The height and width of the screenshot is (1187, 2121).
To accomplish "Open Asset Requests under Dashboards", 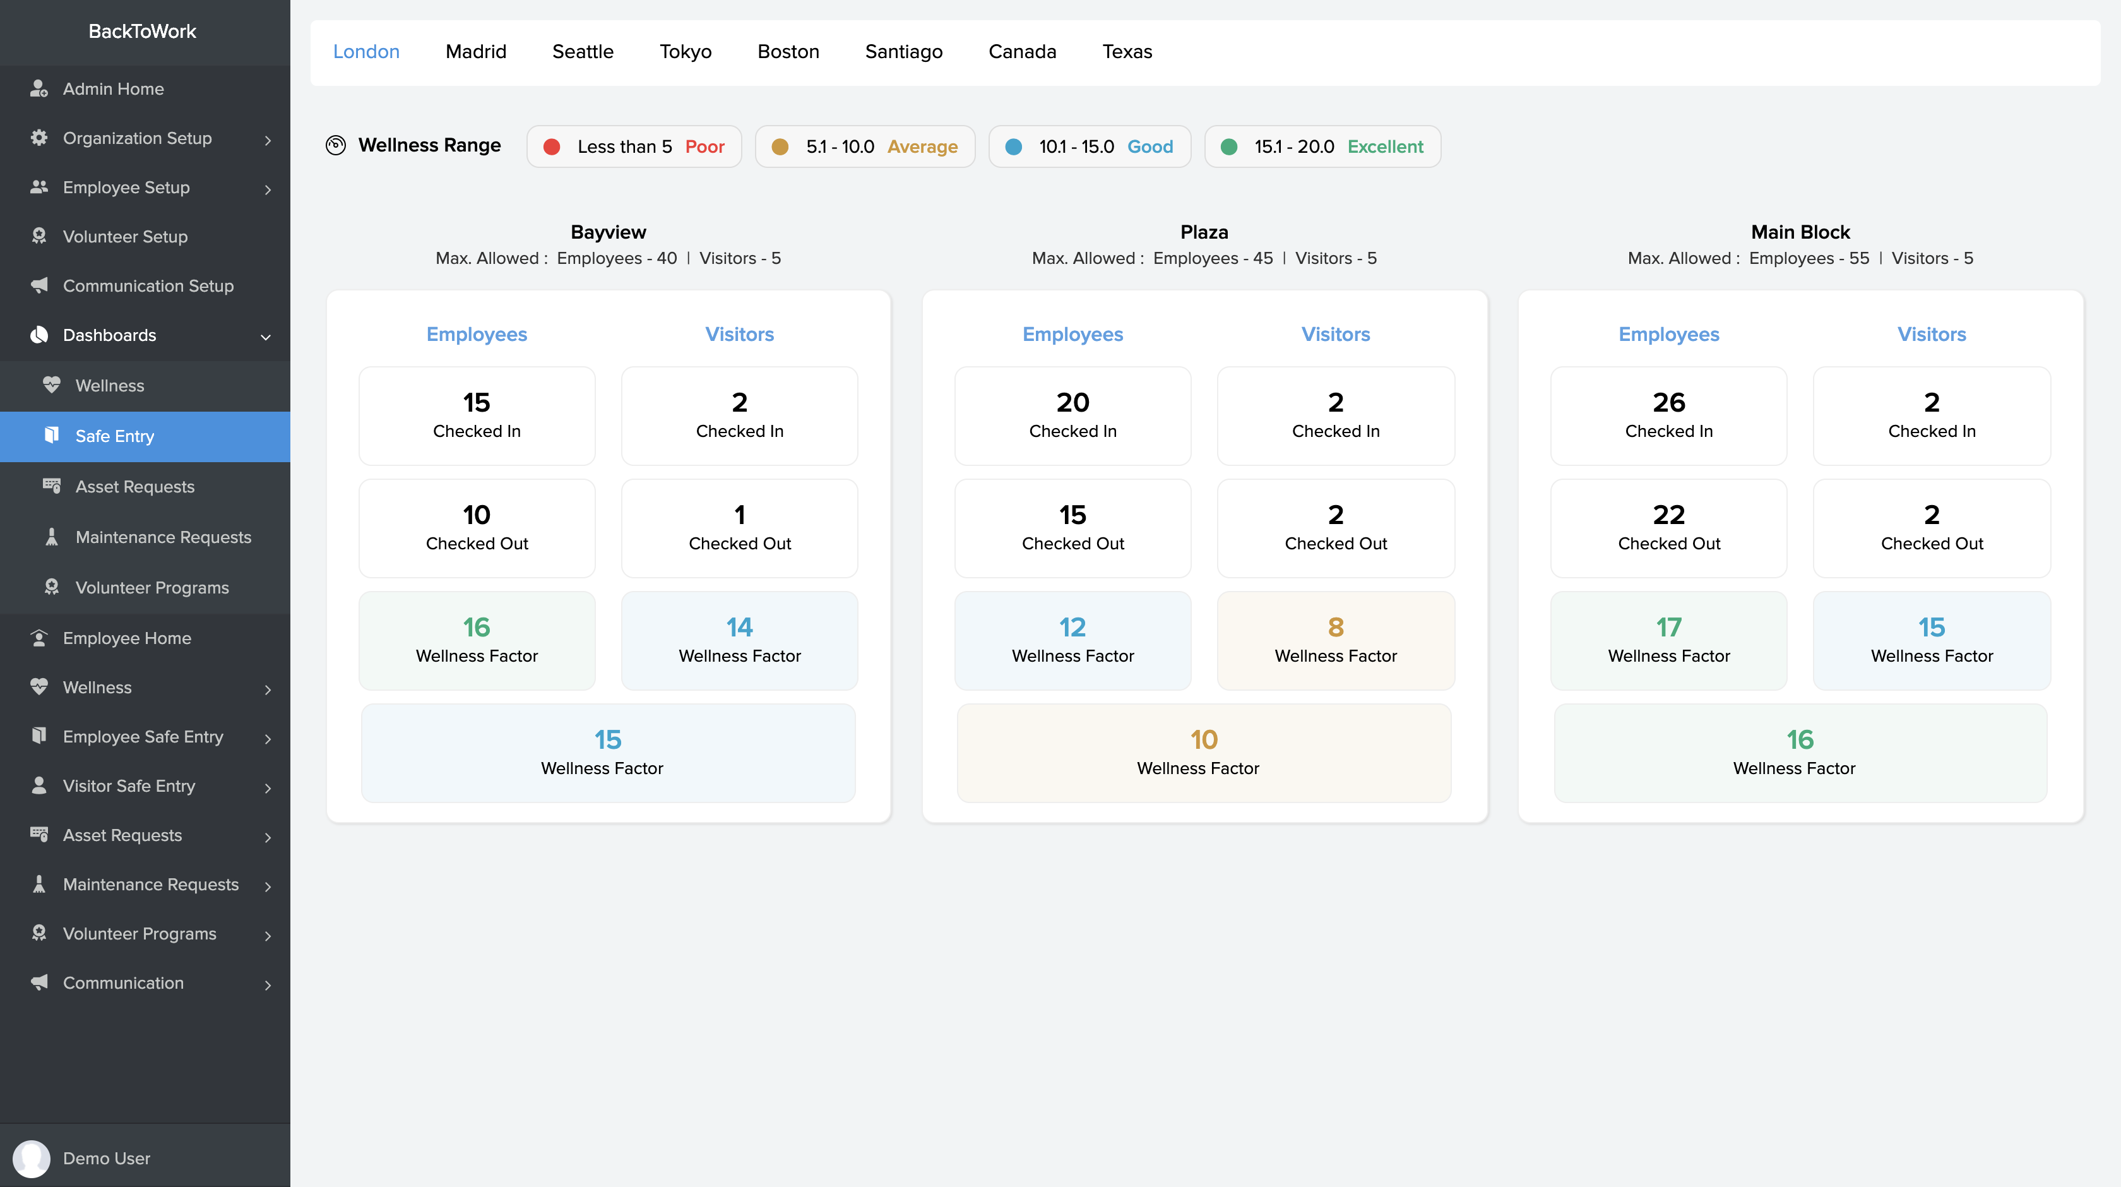I will pyautogui.click(x=135, y=487).
